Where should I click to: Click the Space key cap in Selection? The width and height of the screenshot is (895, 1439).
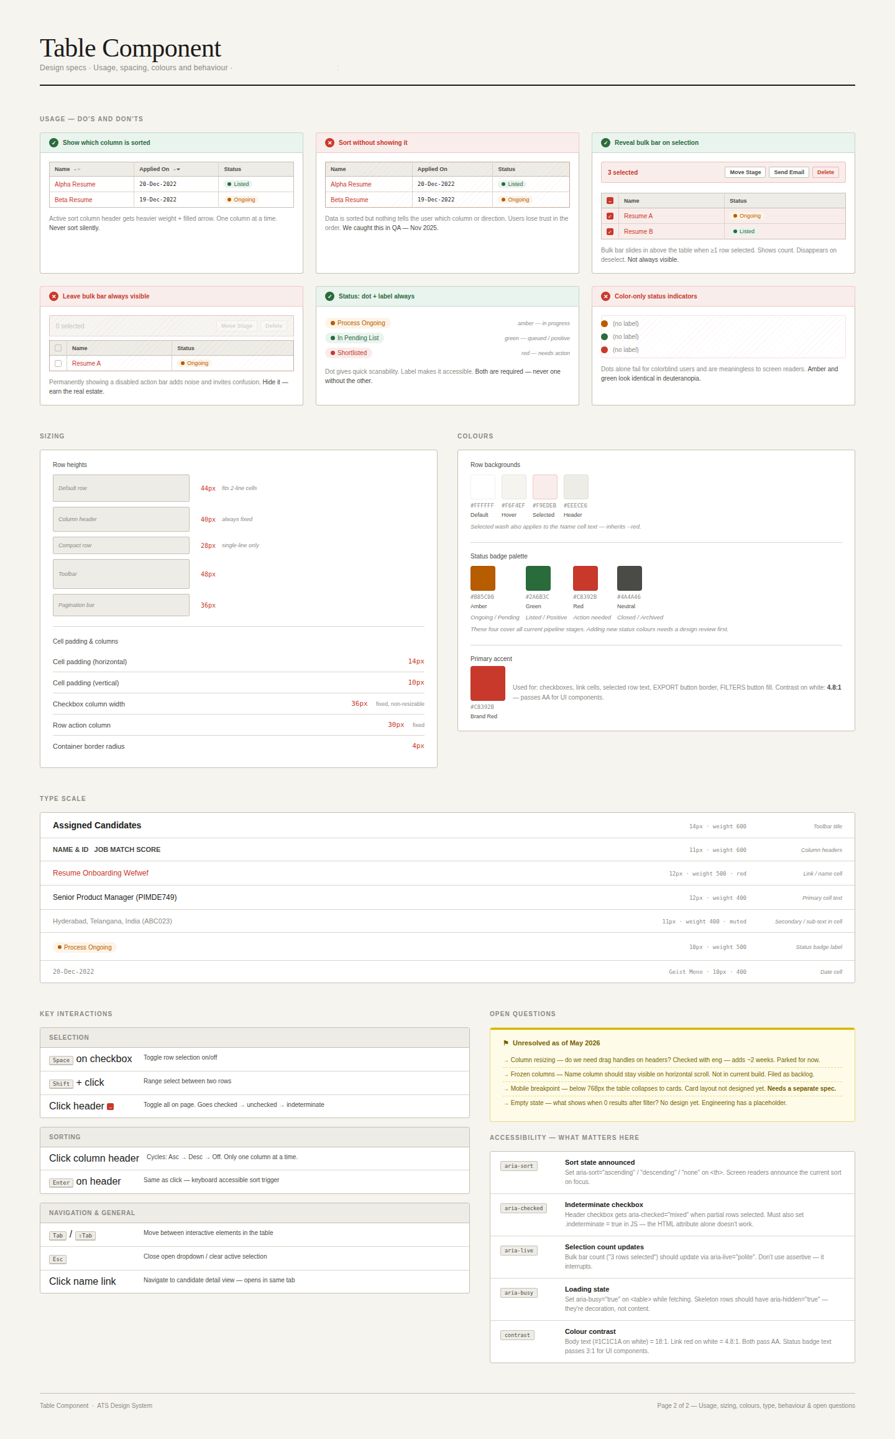(x=61, y=1060)
